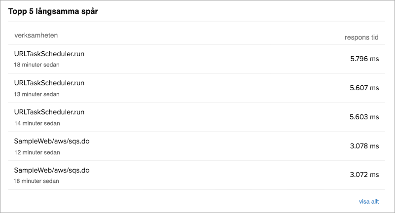
Task: Click the 5.603 ms response time value
Action: (x=364, y=117)
